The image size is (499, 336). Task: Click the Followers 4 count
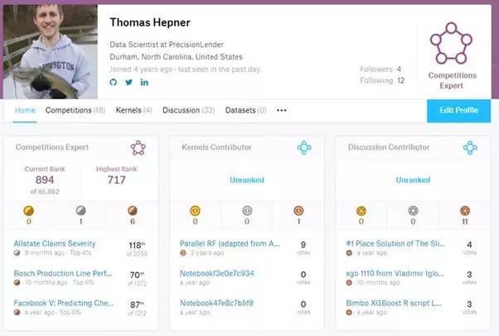point(380,69)
